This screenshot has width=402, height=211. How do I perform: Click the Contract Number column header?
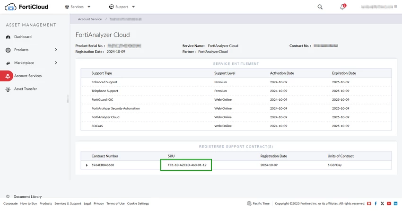pos(105,156)
